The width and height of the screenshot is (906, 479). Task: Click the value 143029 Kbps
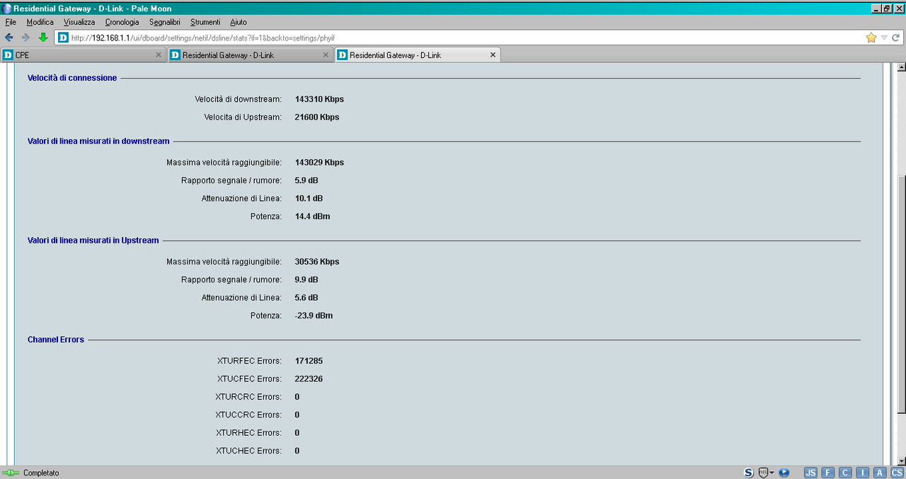pos(319,162)
